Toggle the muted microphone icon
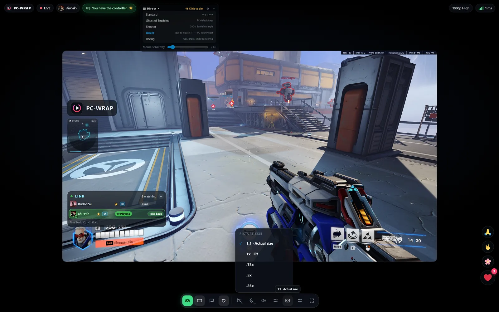 coord(251,301)
